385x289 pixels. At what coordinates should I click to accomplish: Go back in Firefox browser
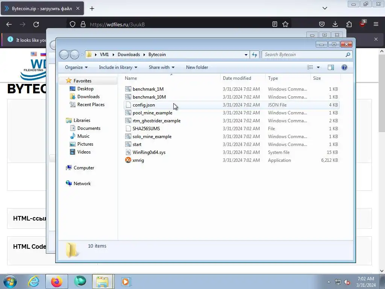(x=9, y=24)
